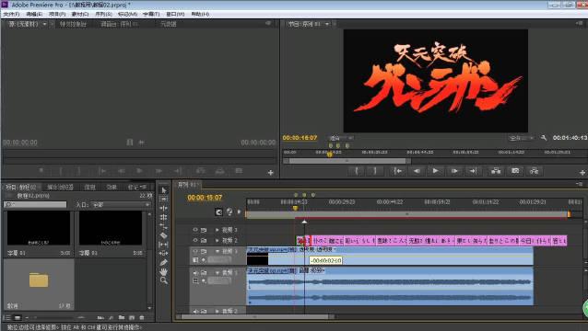This screenshot has height=331, width=588.
Task: Select the Slip tool
Action: click(164, 245)
